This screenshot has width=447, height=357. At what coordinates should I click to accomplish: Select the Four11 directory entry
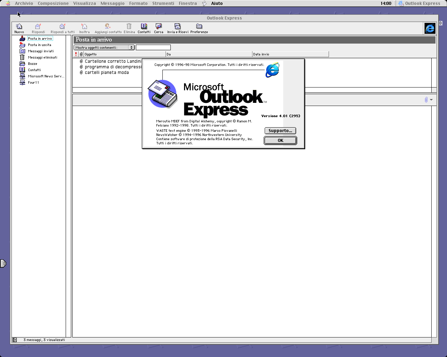tap(34, 83)
